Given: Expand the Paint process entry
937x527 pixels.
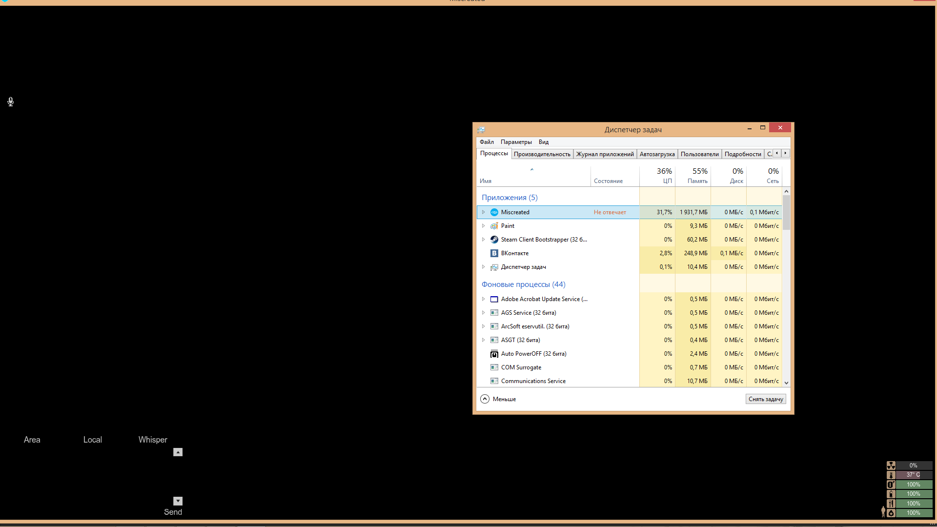Looking at the screenshot, I should pyautogui.click(x=483, y=226).
